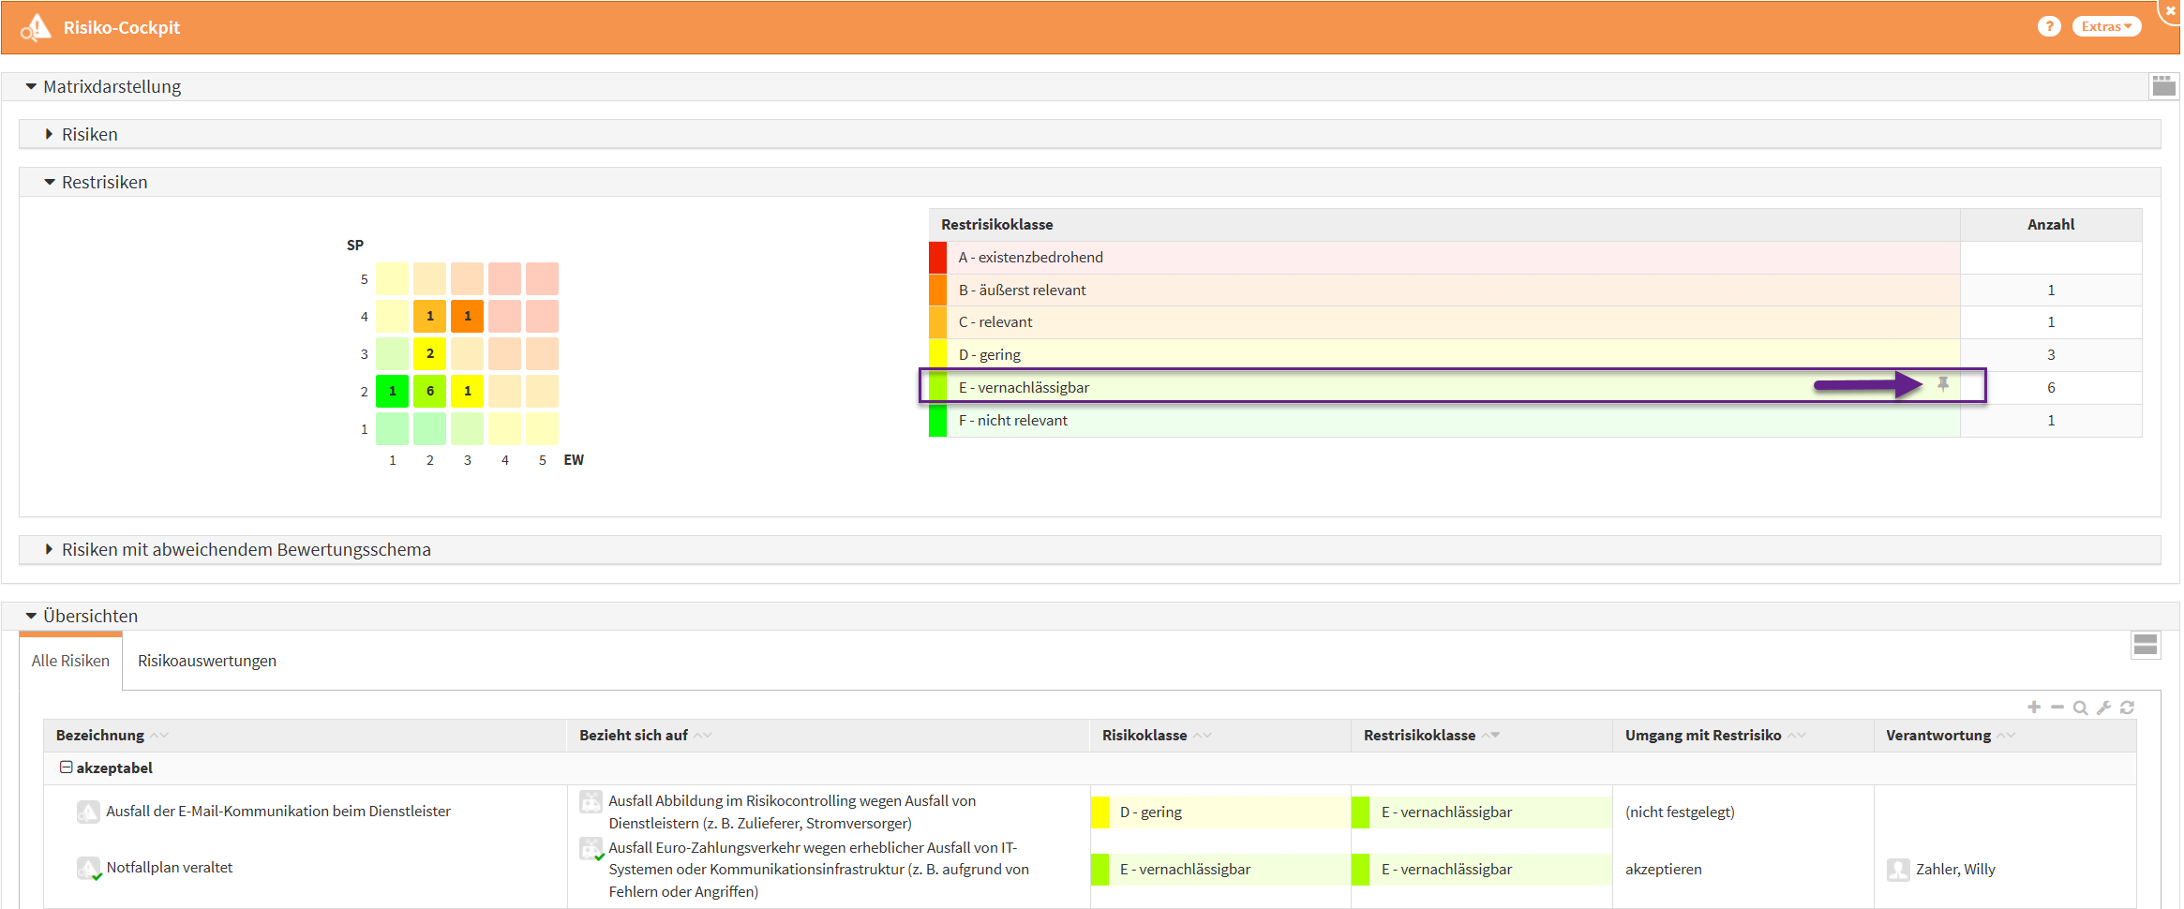Viewport: 2184px width, 909px height.
Task: Refresh the risk table
Action: pyautogui.click(x=2127, y=708)
